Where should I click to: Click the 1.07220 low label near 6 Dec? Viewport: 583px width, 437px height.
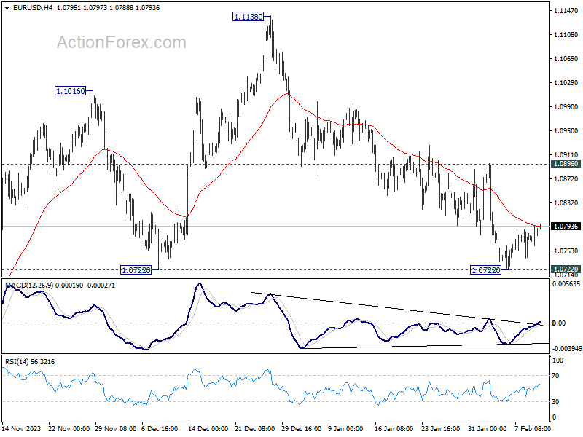tap(136, 270)
